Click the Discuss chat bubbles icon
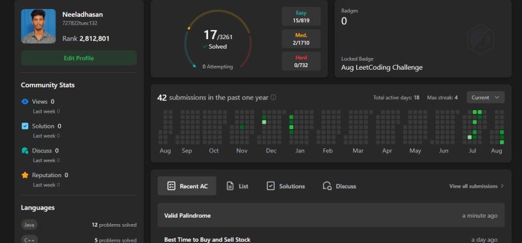Image resolution: width=522 pixels, height=243 pixels. point(25,150)
